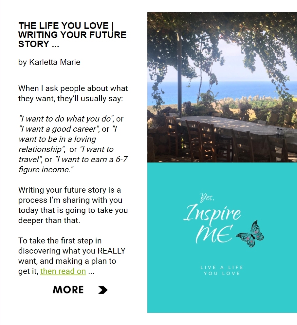Select the author name Karletta Marie

click(x=55, y=62)
